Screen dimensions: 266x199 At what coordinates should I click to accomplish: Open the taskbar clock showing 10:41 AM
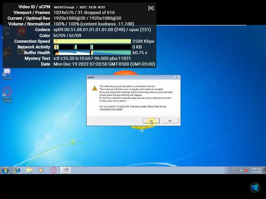point(256,170)
